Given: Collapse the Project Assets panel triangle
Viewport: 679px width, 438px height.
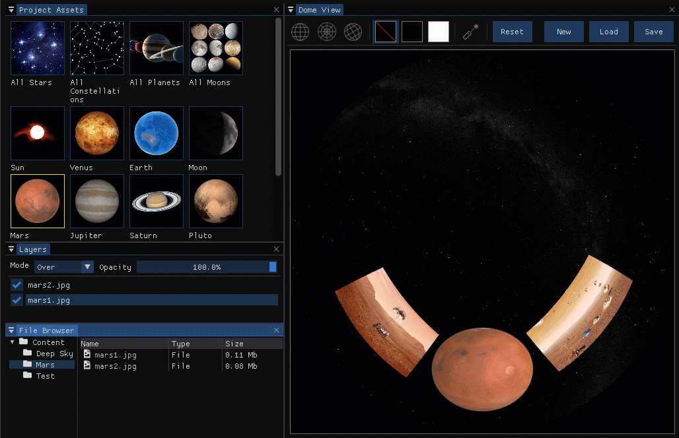Looking at the screenshot, I should click(11, 9).
